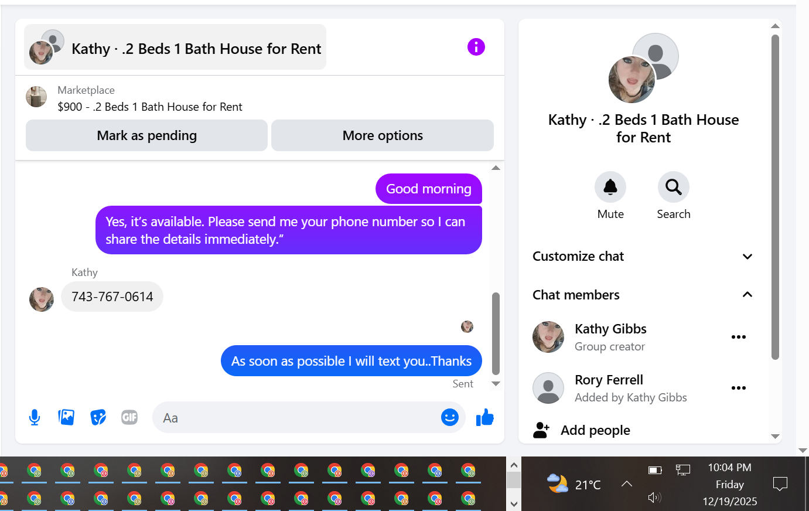
Task: Open conversation information purple icon
Action: (476, 47)
